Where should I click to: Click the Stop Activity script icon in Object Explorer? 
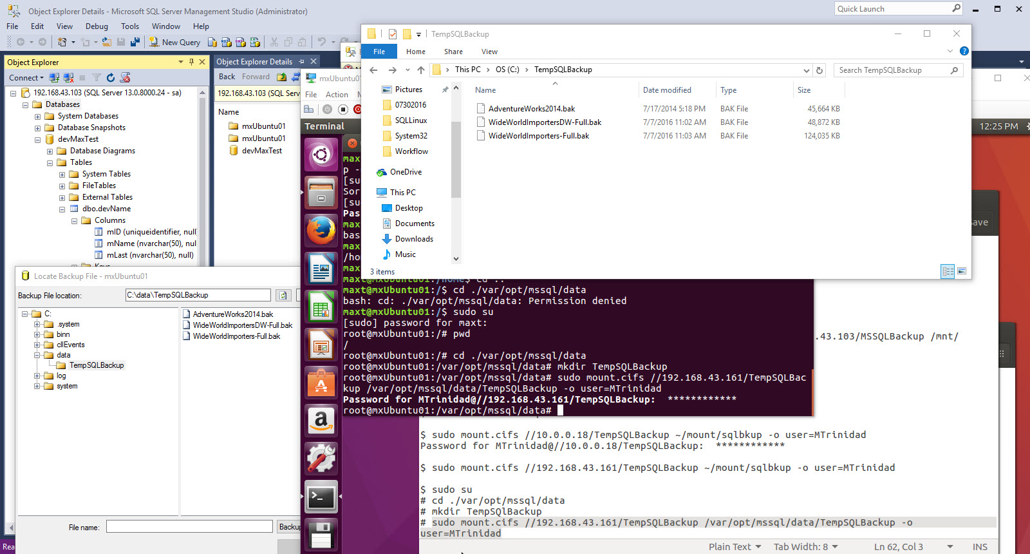(125, 78)
